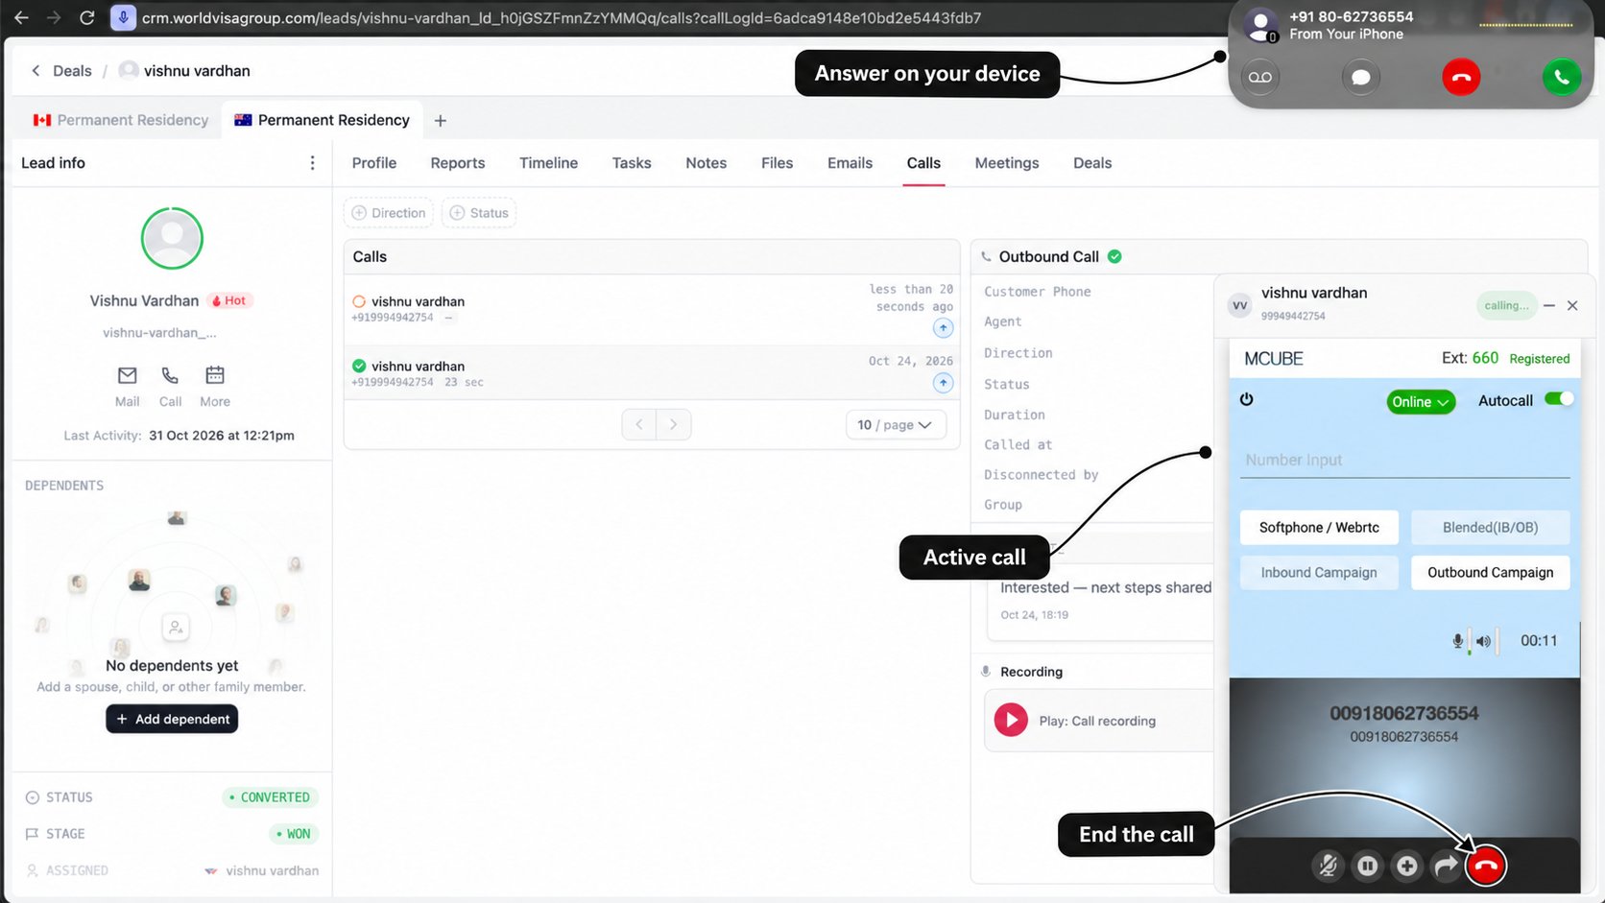Screen dimensions: 1605x903
Task: Toggle the Autocall switch
Action: tap(1559, 399)
